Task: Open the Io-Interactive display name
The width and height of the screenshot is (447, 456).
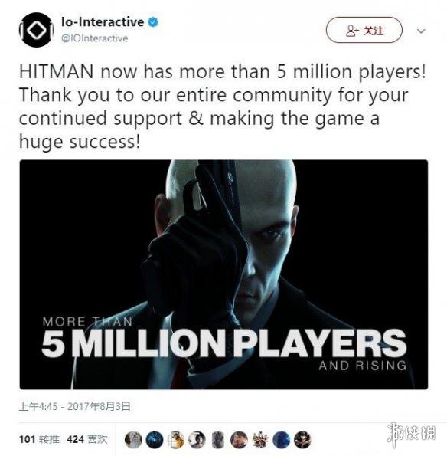Action: (103, 22)
